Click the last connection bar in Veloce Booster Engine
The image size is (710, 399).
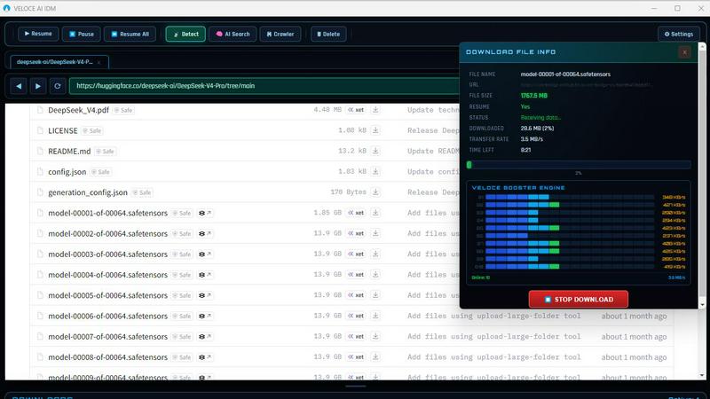click(x=570, y=267)
